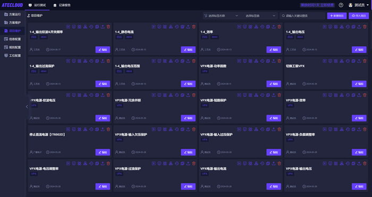This screenshot has height=197, width=372.
Task: Export the 1-4_输出电压 project with its upload icon
Action: (359, 27)
